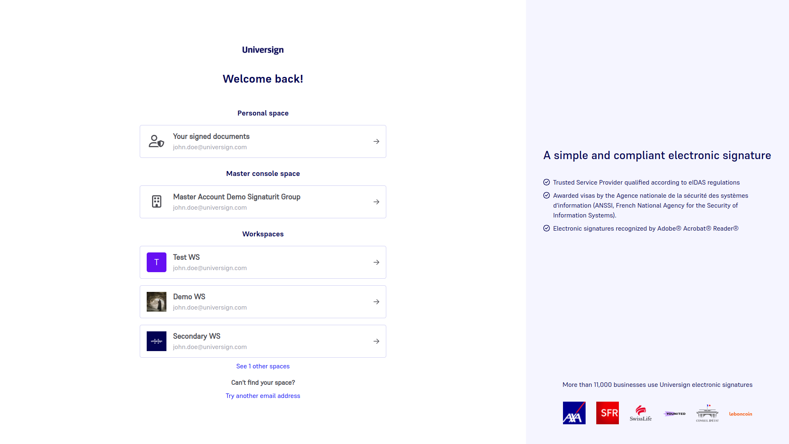This screenshot has width=789, height=444.
Task: Expand the list with See 1 other spaces
Action: [263, 366]
